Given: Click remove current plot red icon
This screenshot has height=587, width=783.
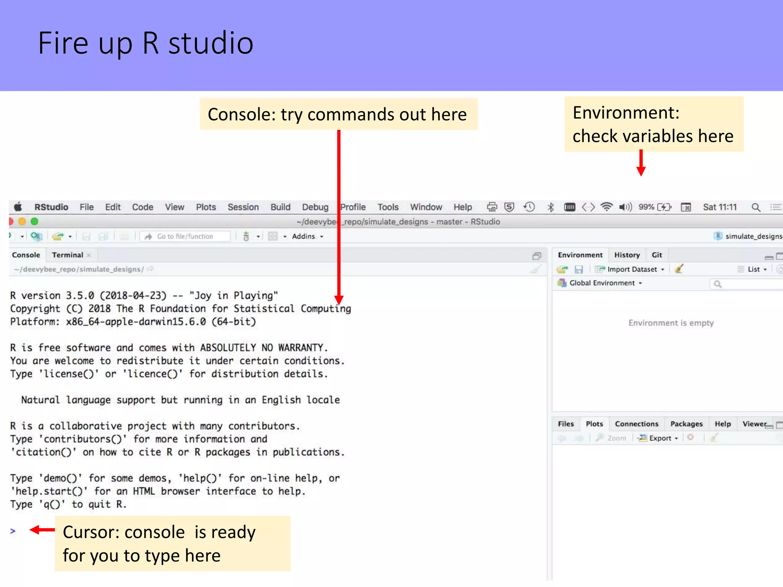Looking at the screenshot, I should click(x=690, y=438).
